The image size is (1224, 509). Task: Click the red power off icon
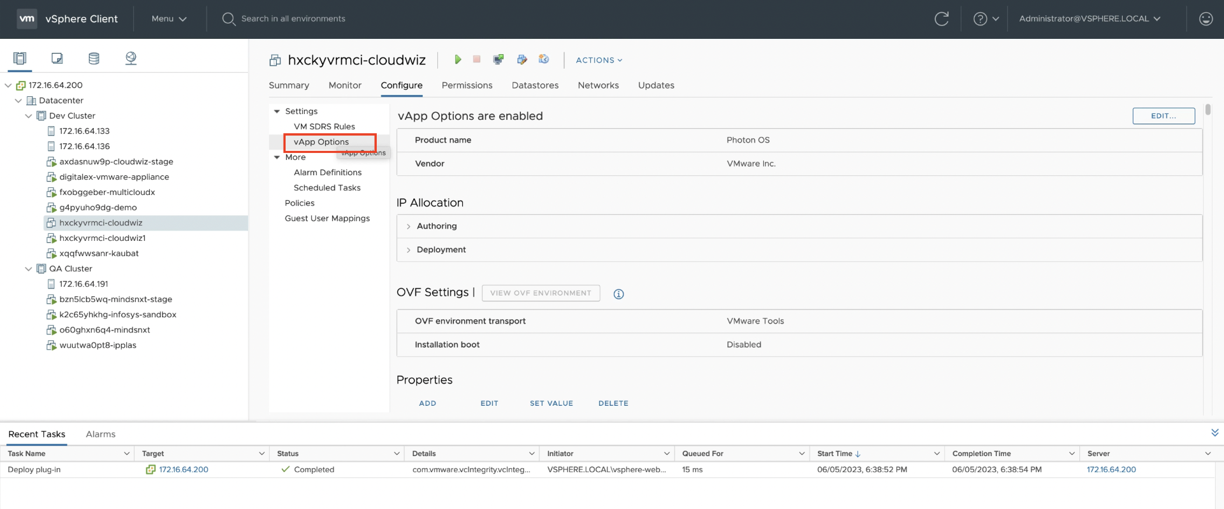[477, 59]
